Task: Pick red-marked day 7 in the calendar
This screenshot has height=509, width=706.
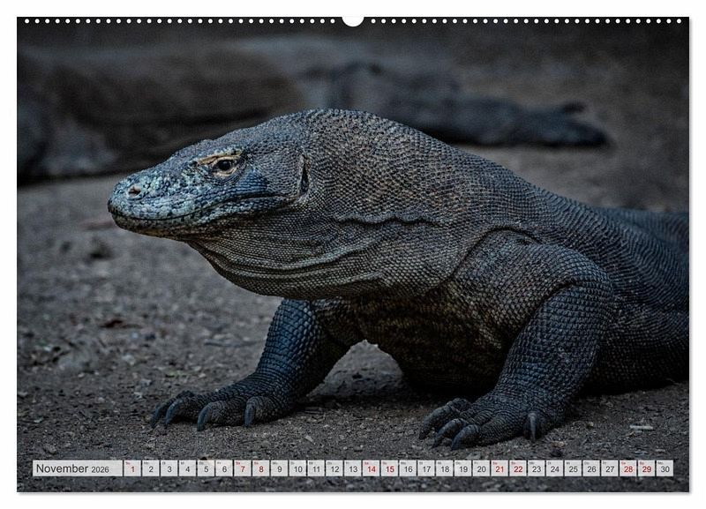Action: point(242,468)
